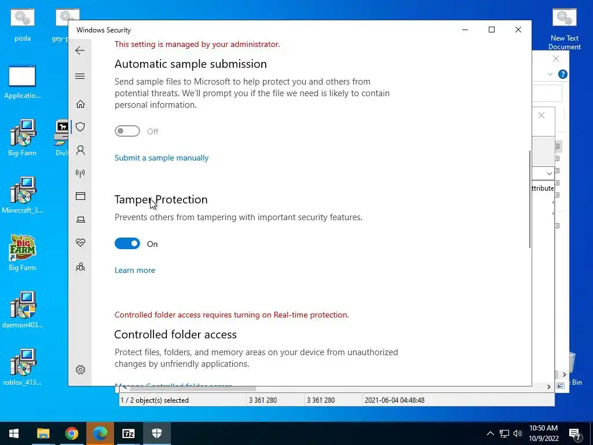
Task: Open Learn more about Tamper Protection
Action: coord(134,270)
